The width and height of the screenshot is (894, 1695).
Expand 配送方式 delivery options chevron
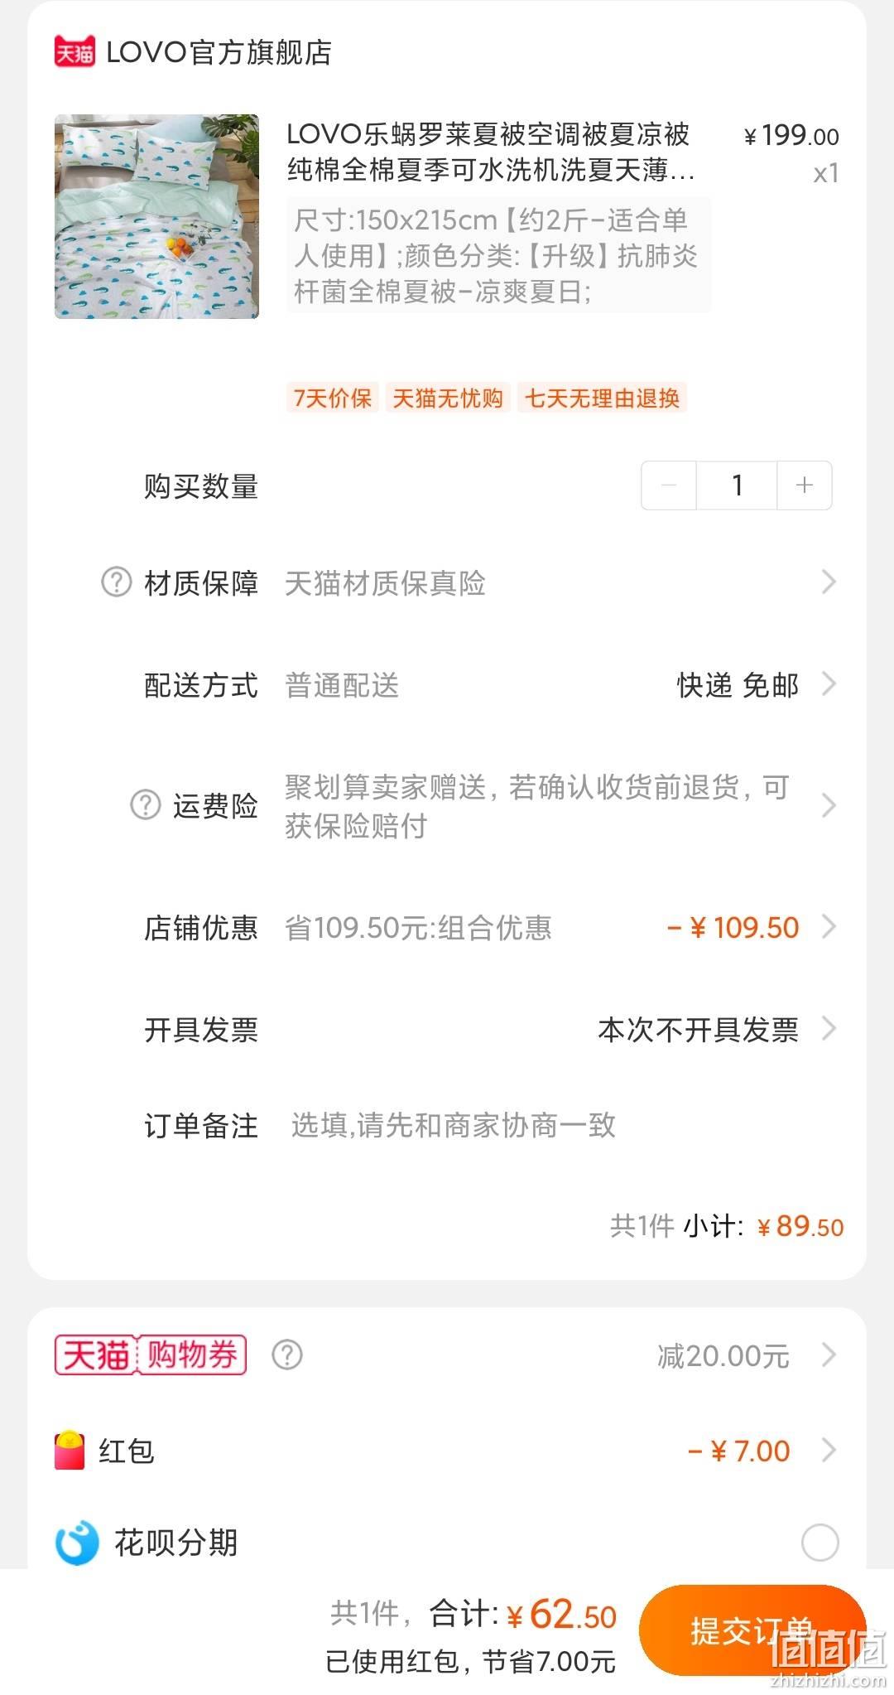[x=828, y=685]
